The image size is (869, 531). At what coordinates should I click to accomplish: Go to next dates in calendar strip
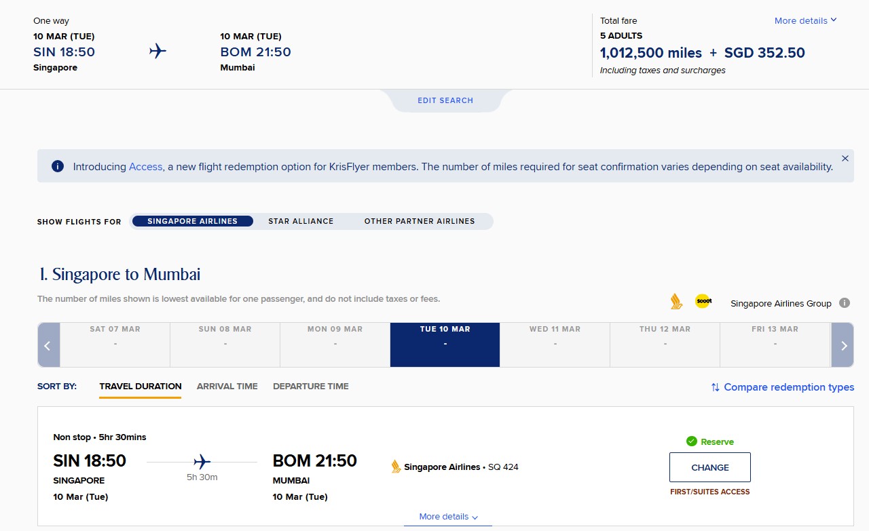(x=843, y=345)
